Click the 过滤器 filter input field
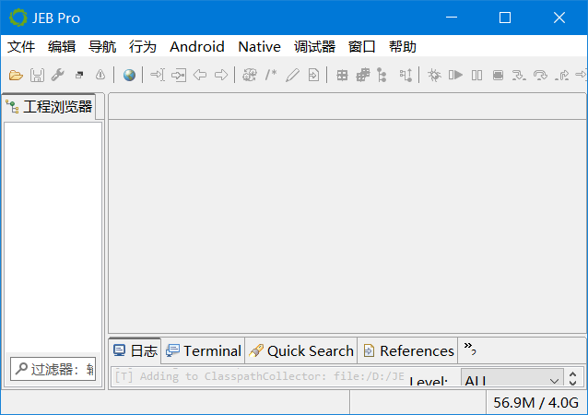588x415 pixels. click(53, 369)
